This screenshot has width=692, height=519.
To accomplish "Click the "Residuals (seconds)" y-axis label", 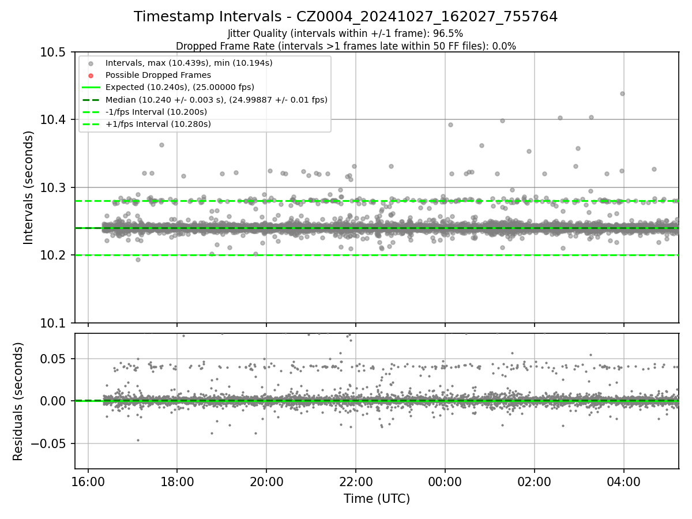I will coord(18,401).
